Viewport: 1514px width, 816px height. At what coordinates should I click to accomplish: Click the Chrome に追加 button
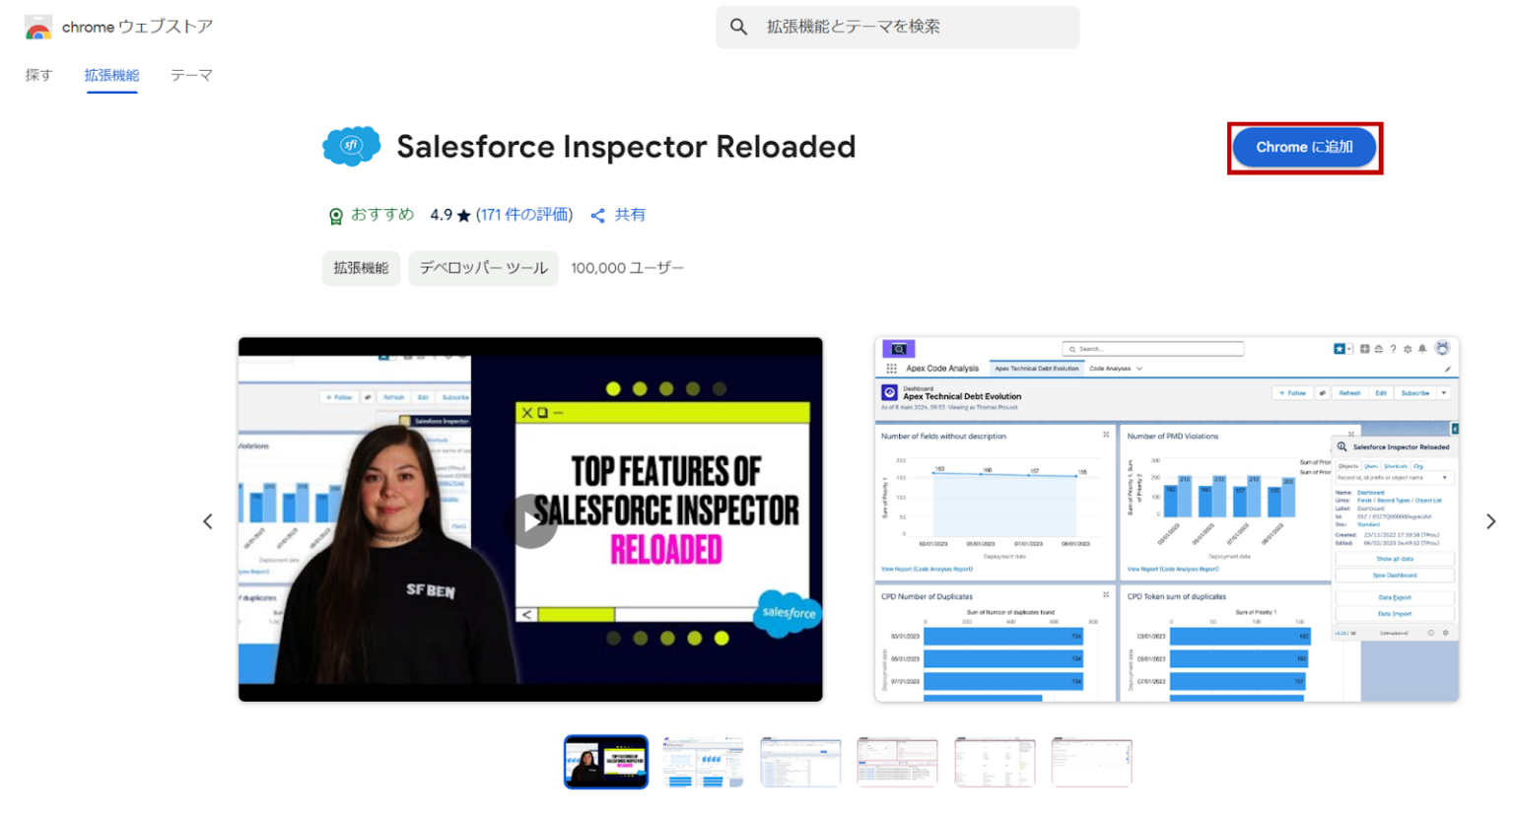[1304, 147]
